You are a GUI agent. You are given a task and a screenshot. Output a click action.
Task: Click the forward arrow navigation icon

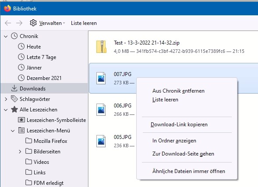pyautogui.click(x=19, y=23)
